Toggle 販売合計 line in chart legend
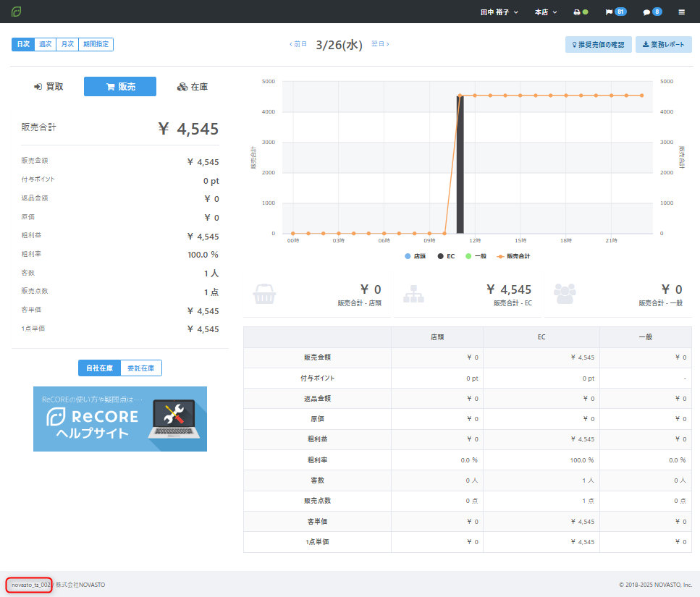700x597 pixels. coord(513,256)
